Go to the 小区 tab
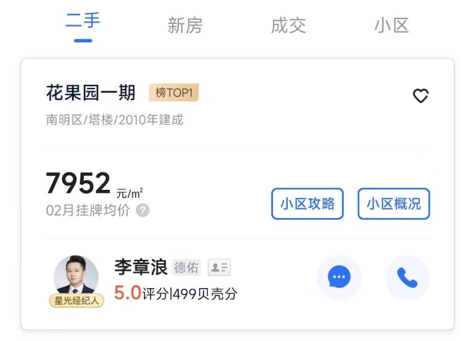The height and width of the screenshot is (341, 474). [392, 25]
